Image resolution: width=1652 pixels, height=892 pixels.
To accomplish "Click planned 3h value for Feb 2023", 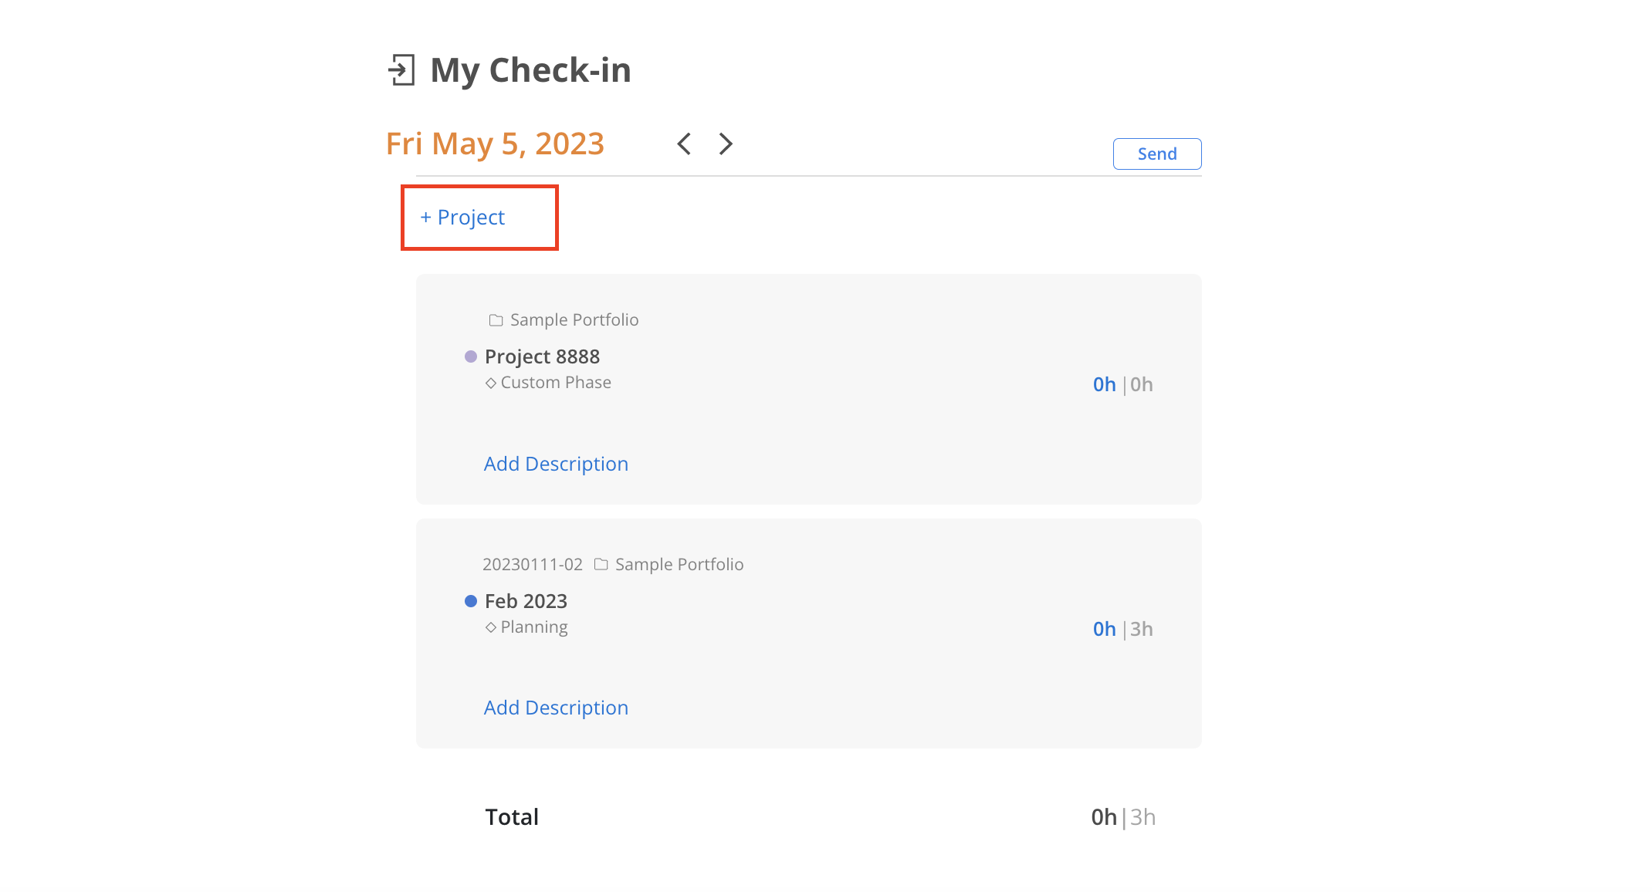I will [1142, 629].
